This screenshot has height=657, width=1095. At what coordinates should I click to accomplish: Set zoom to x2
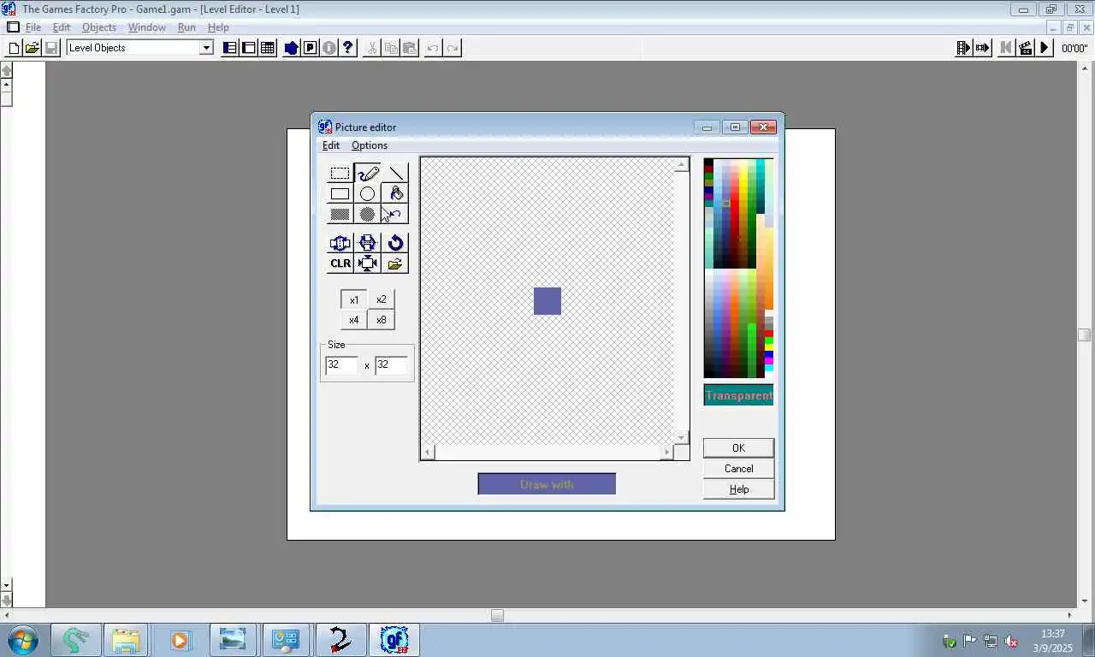[381, 299]
